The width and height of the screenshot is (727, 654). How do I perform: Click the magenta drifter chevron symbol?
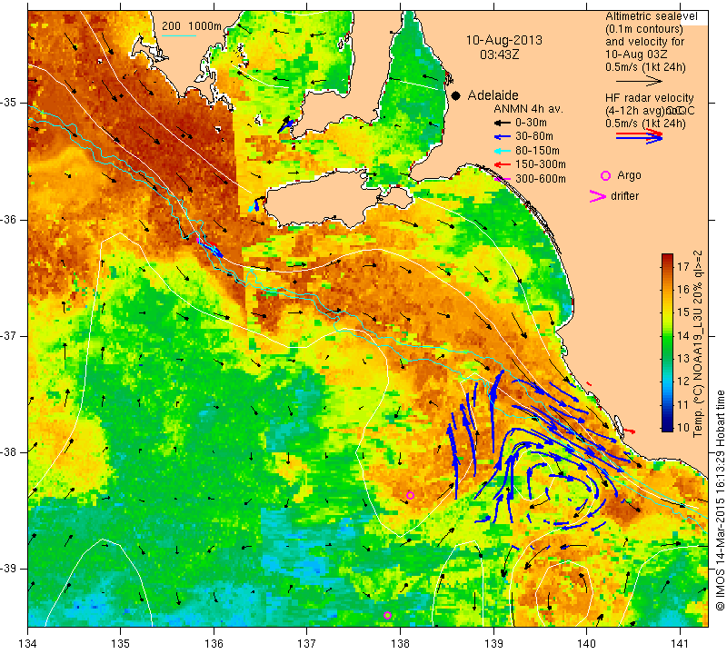click(598, 196)
